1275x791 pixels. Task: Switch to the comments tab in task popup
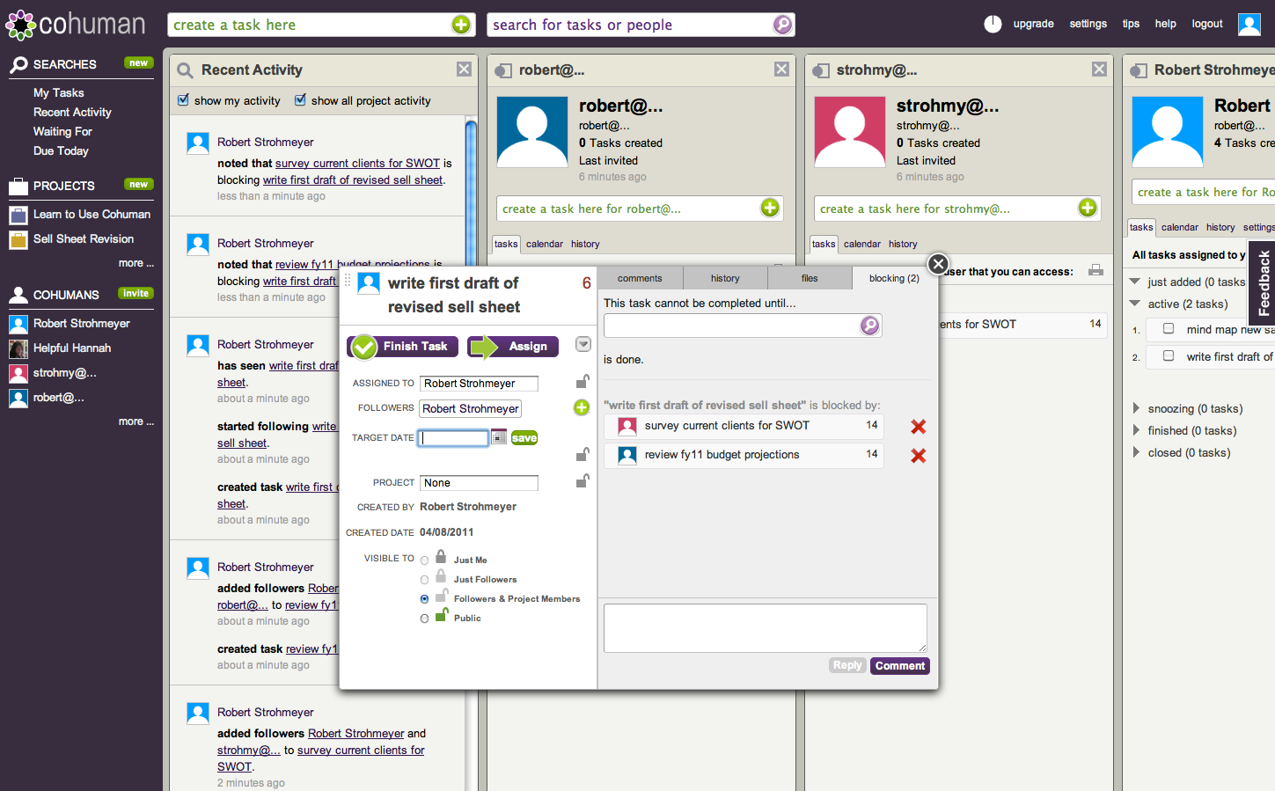tap(640, 278)
